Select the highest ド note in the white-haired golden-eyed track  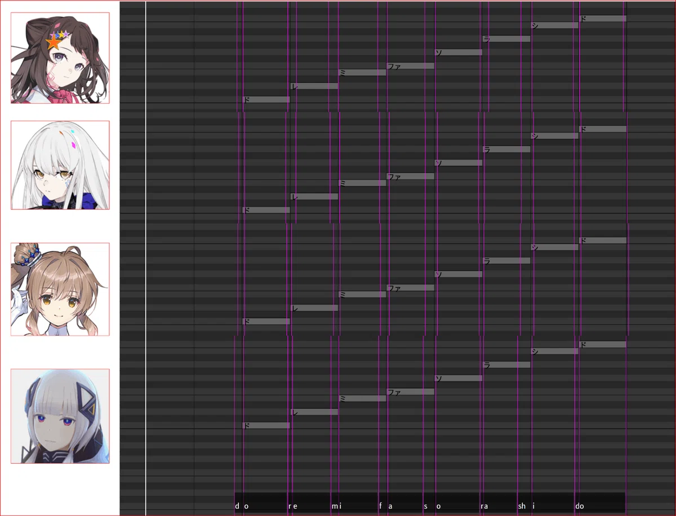point(603,129)
